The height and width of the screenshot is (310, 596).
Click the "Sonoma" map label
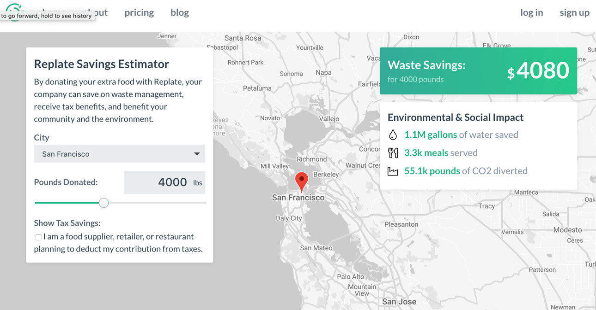[291, 74]
